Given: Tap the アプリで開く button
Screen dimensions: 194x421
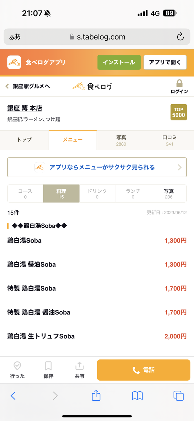Looking at the screenshot, I should click(165, 62).
